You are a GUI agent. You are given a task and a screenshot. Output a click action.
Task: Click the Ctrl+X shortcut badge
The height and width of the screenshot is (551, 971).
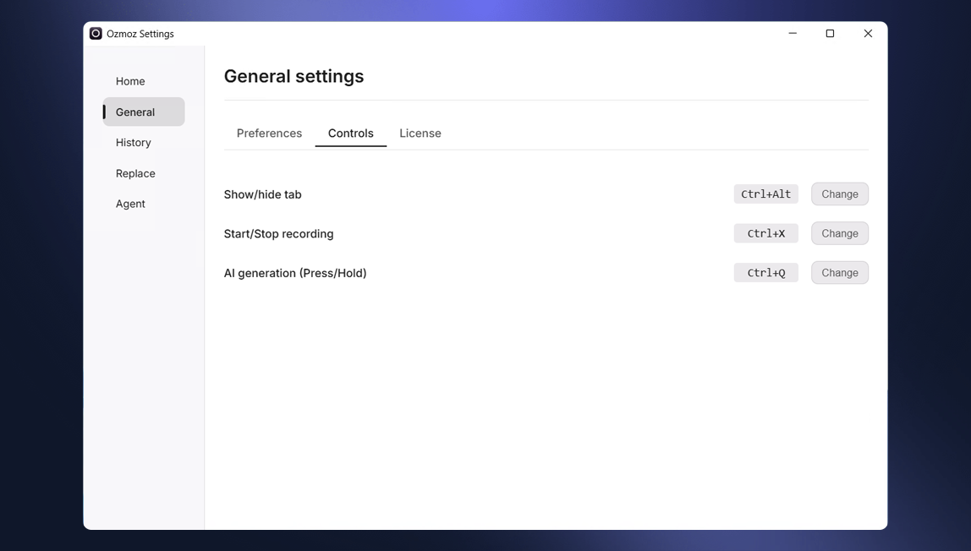point(765,233)
